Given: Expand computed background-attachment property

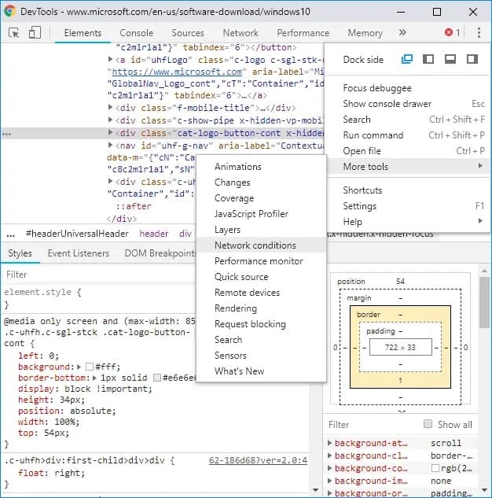Looking at the screenshot, I should click(330, 443).
